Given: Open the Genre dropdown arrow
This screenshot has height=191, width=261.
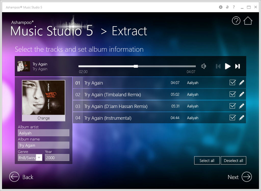Looking at the screenshot, I should pyautogui.click(x=39, y=157).
